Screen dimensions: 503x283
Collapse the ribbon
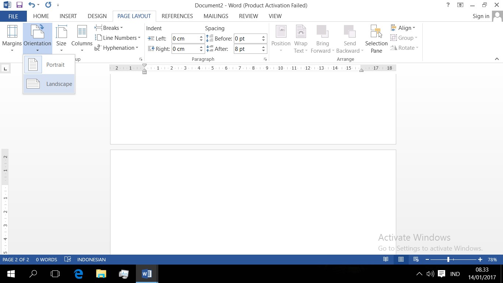pyautogui.click(x=497, y=59)
